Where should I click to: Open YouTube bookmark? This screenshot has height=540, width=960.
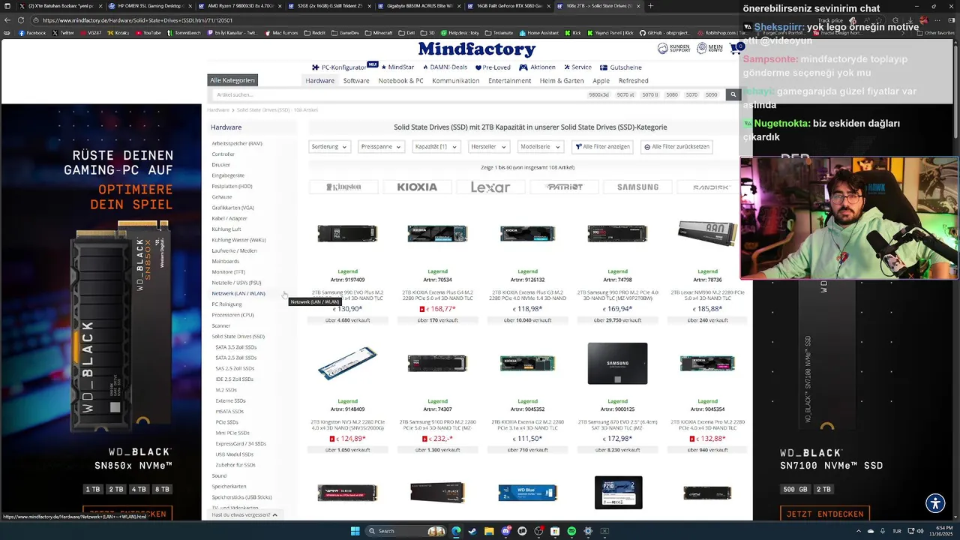point(148,33)
